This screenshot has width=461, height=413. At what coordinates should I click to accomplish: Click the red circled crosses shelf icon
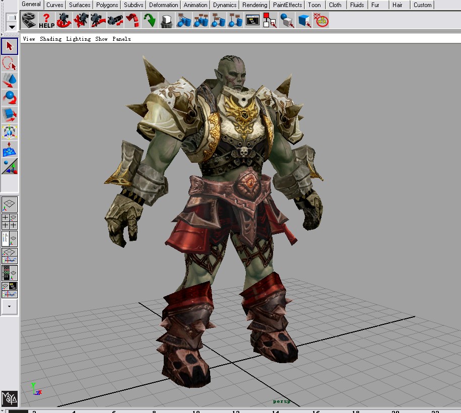tap(321, 20)
